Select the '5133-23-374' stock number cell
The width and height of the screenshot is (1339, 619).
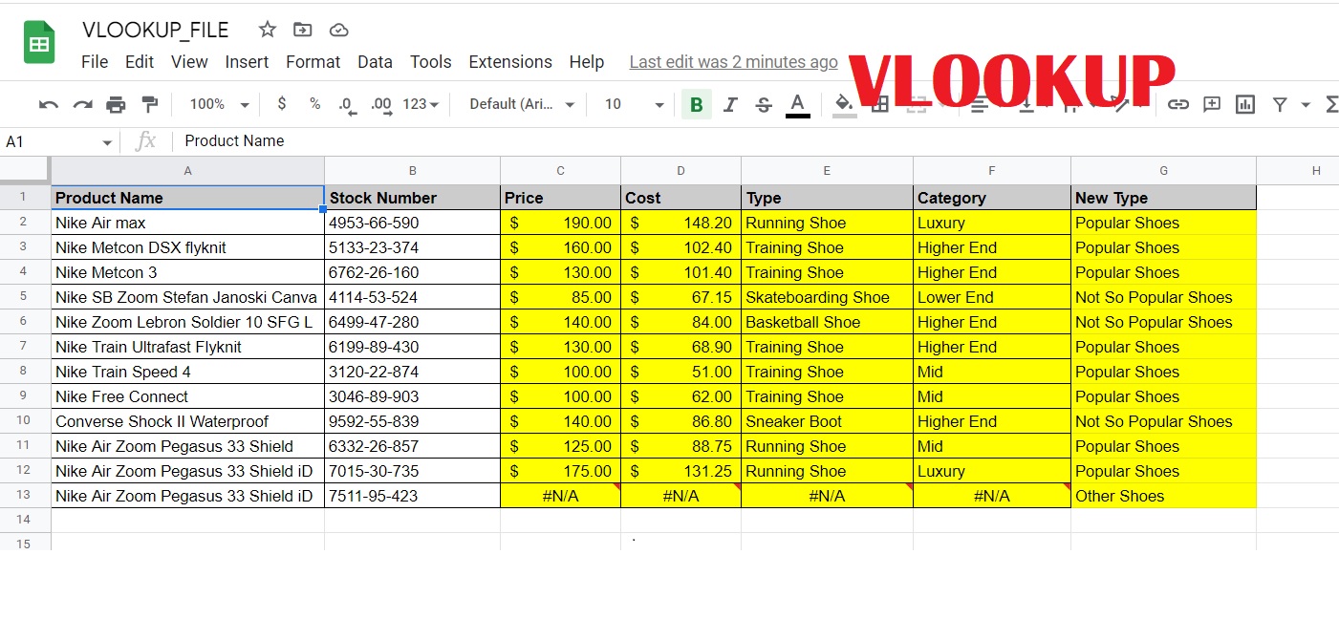[412, 247]
